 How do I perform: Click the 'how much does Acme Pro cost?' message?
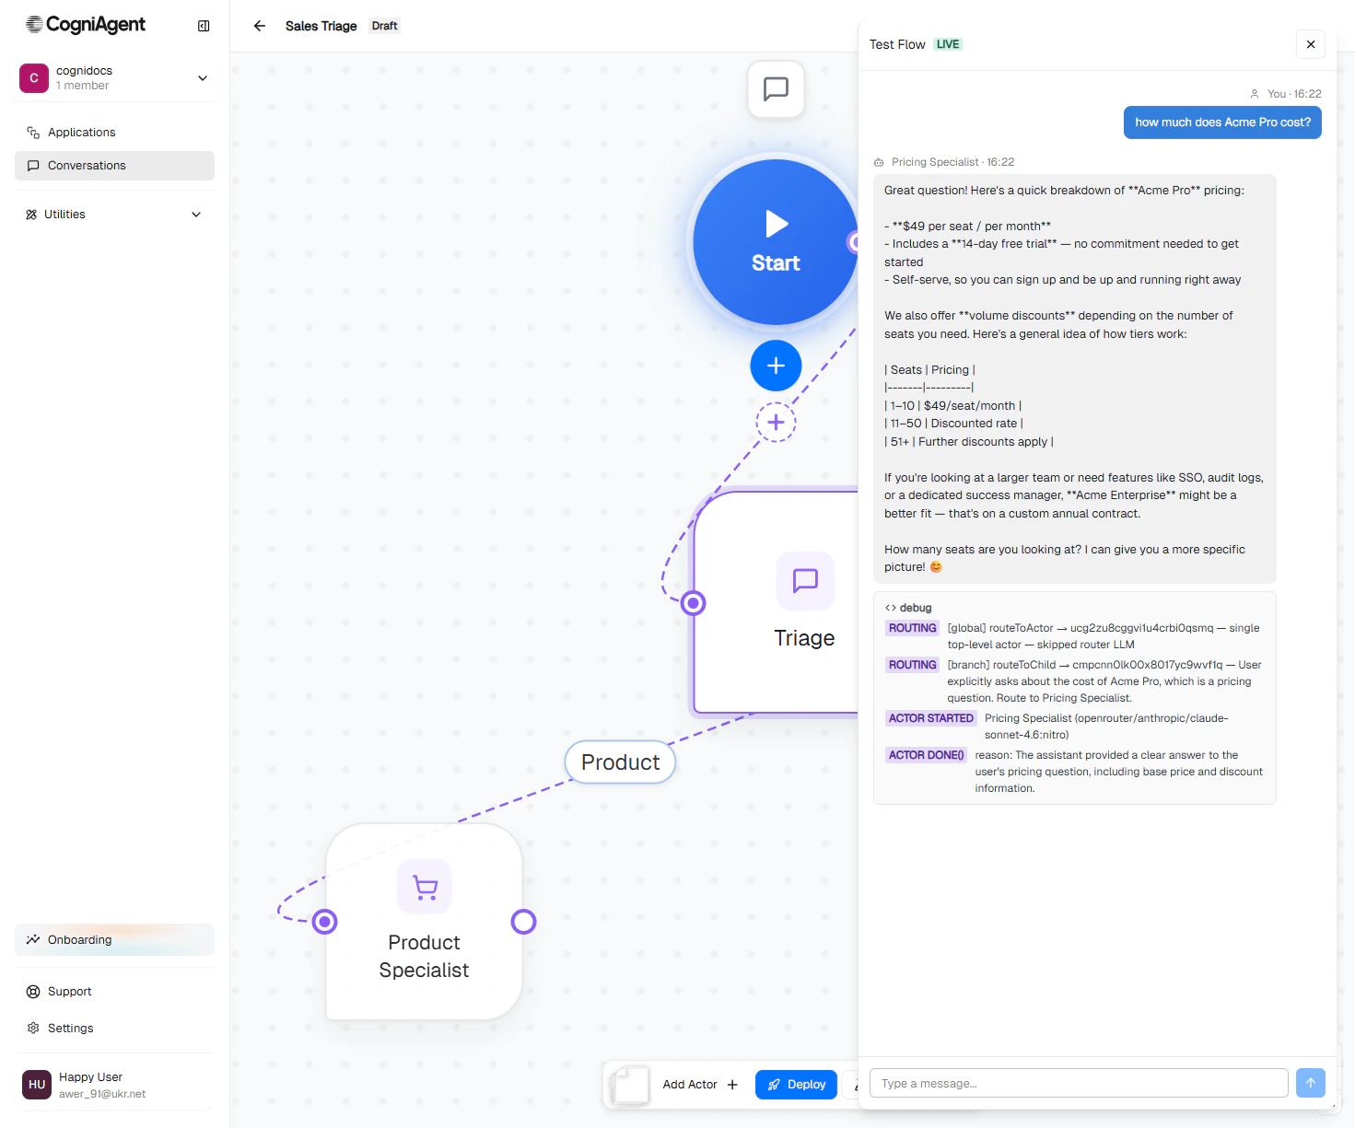(x=1222, y=122)
